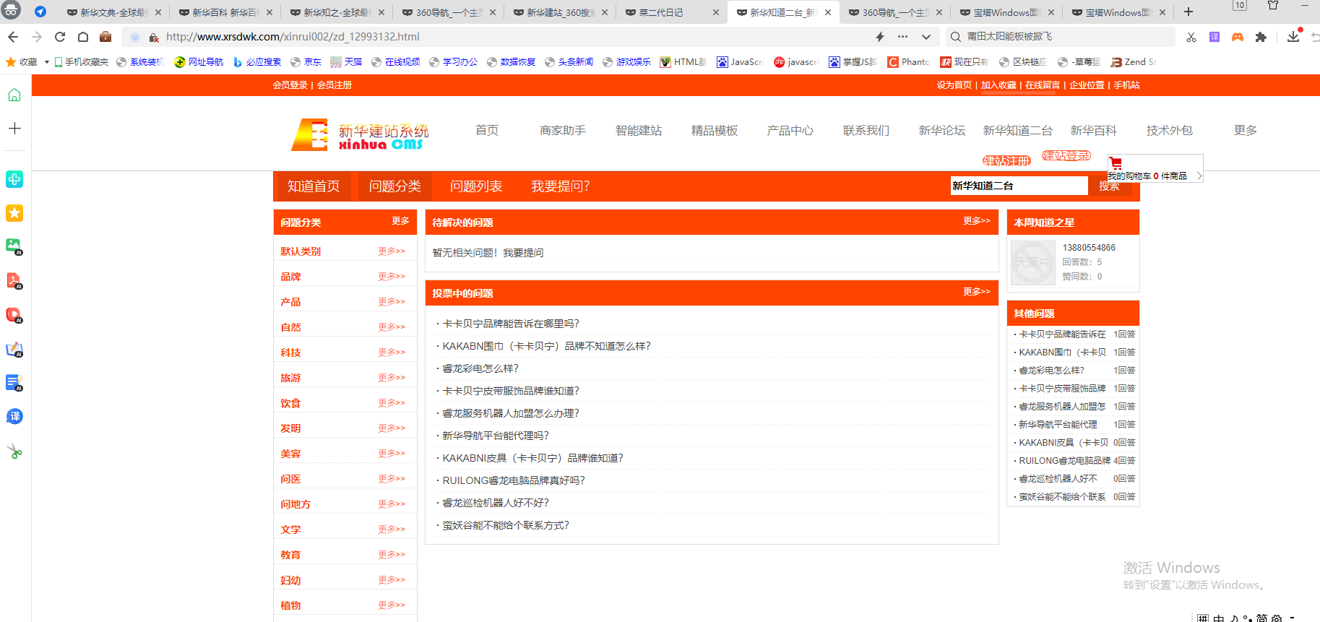This screenshot has height=622, width=1320.
Task: Open the sidebar scissors screenshot tool
Action: (14, 452)
